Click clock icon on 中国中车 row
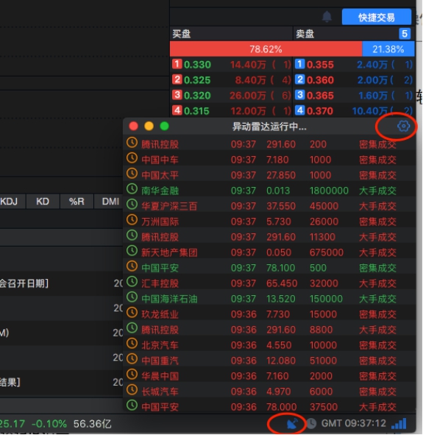 (x=132, y=158)
